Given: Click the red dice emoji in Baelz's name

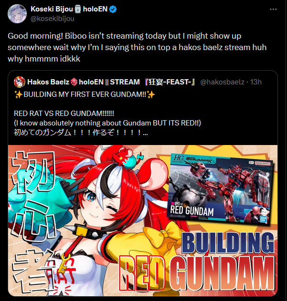Looking at the screenshot, I should 74,82.
